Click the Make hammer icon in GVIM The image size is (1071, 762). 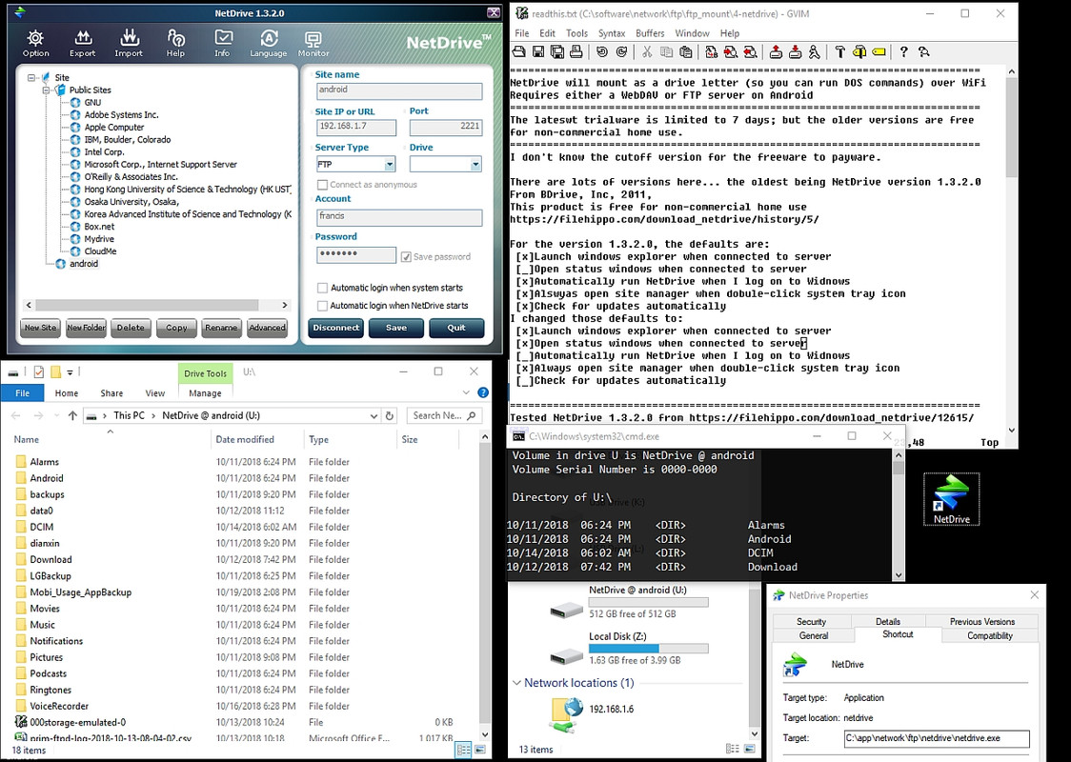(x=840, y=51)
